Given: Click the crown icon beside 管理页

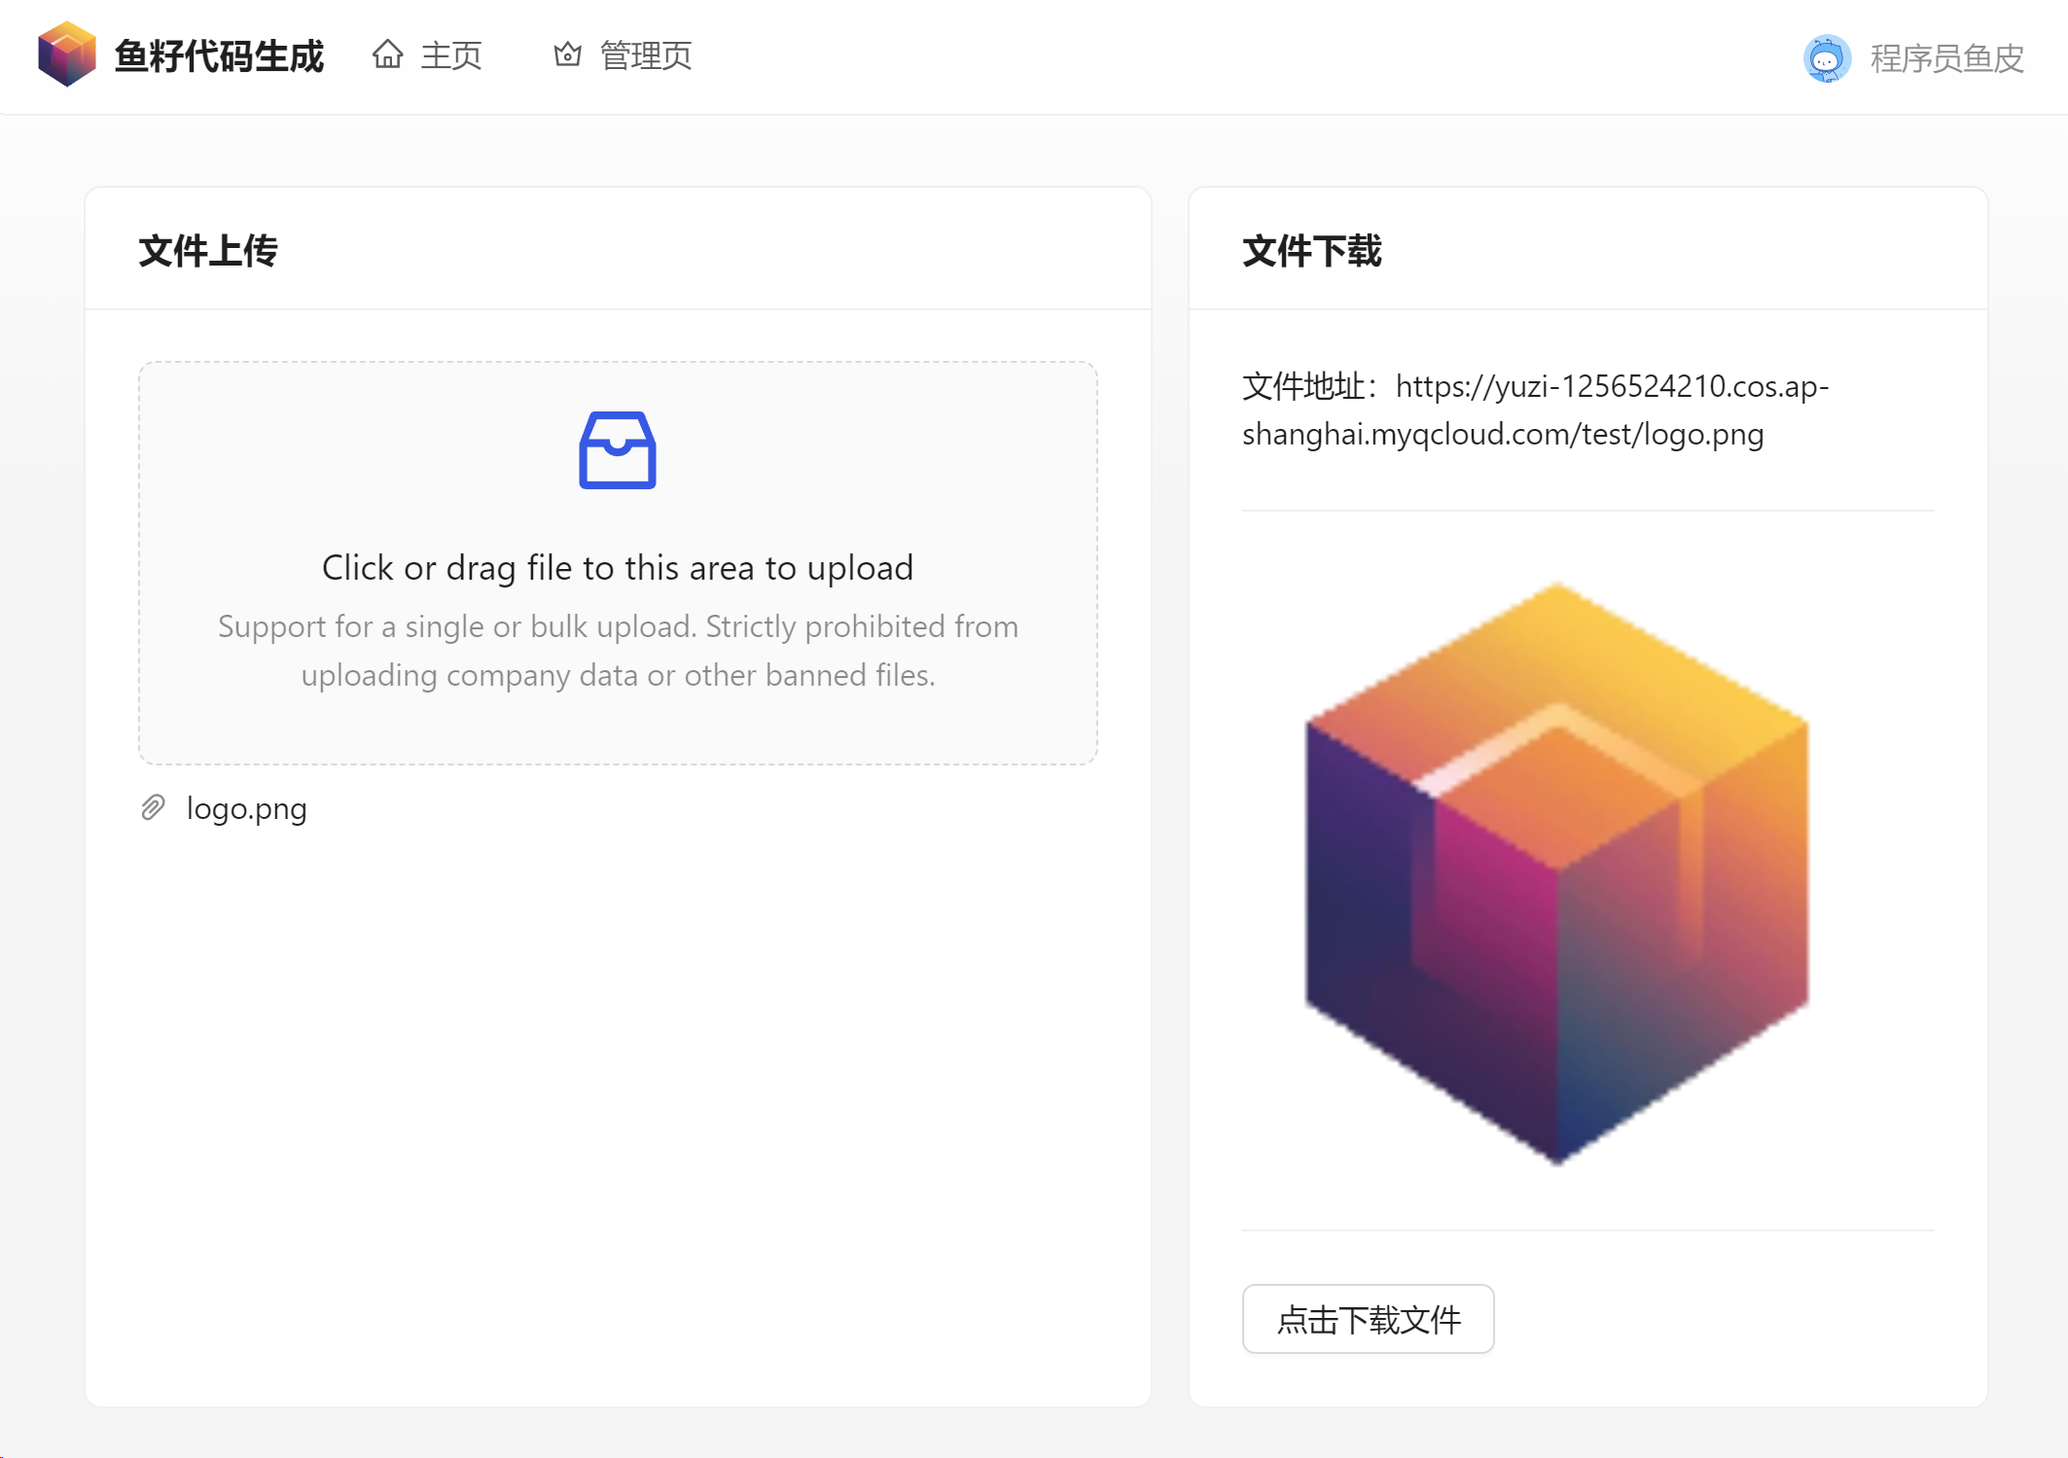Looking at the screenshot, I should (567, 54).
